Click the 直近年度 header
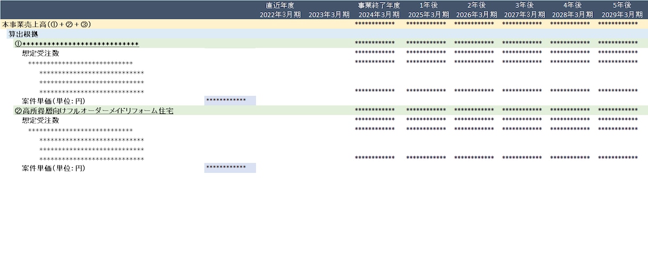Image resolution: width=648 pixels, height=270 pixels. pyautogui.click(x=280, y=5)
